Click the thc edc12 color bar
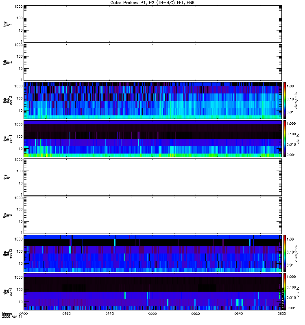 (285, 253)
